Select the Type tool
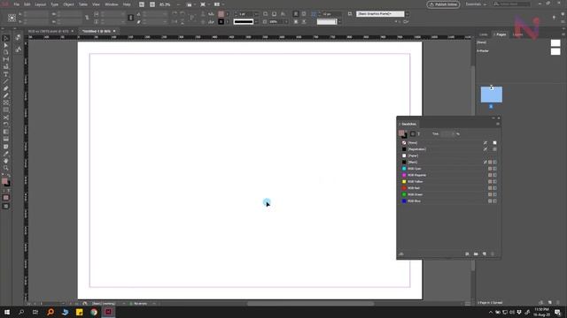 [x=6, y=74]
